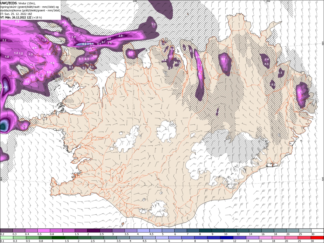Image resolution: width=324 pixels, height=243 pixels.
Task: Click the '0.1' tick label in lower scale
Action: click(x=2, y=241)
